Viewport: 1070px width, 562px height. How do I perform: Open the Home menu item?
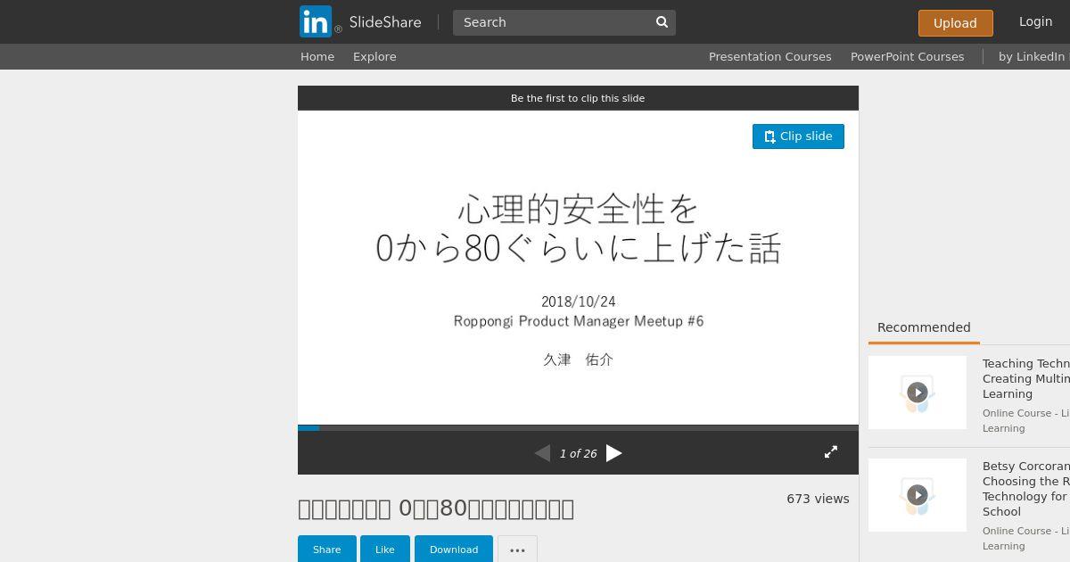(x=317, y=56)
